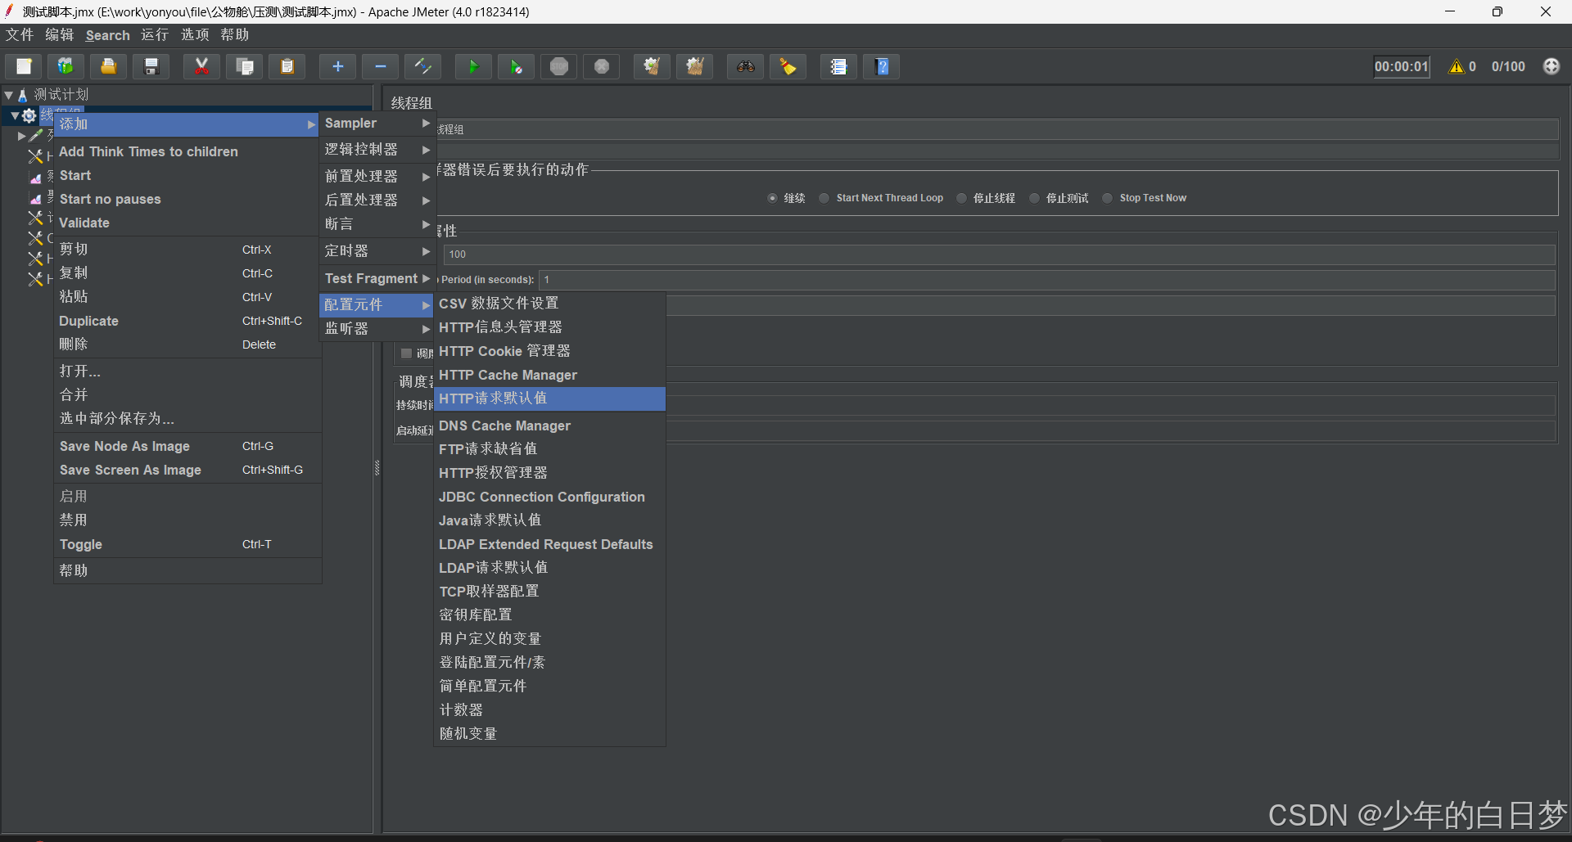Click the New test plan toolbar icon
Viewport: 1572px width, 842px height.
coord(24,66)
